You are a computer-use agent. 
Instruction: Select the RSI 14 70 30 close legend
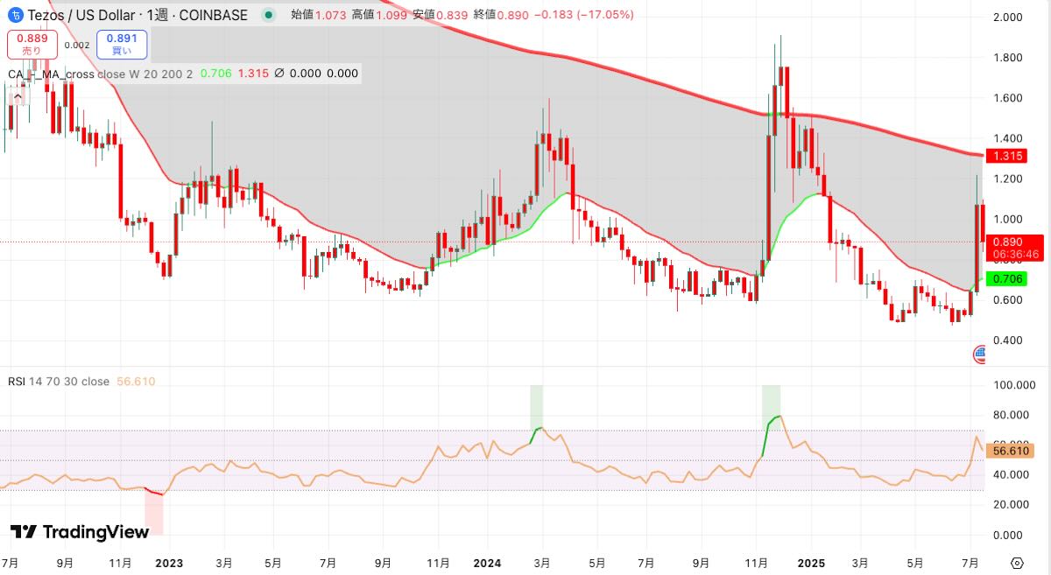point(59,382)
